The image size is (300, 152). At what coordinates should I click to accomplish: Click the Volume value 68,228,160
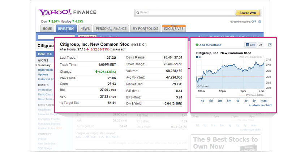(x=174, y=71)
